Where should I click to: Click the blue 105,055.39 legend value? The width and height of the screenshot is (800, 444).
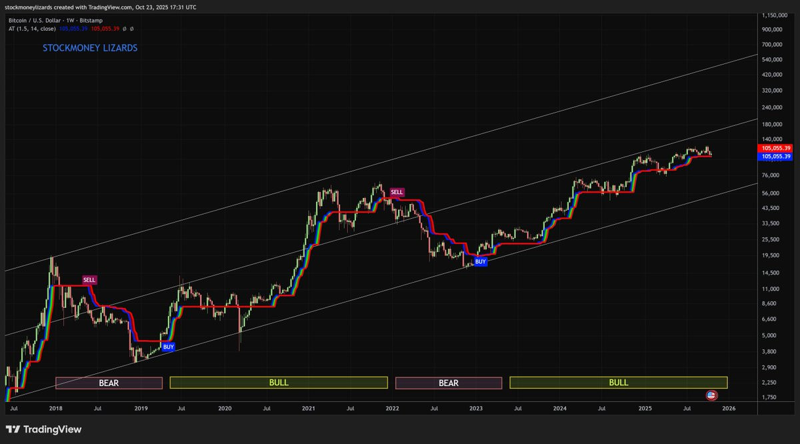[x=75, y=30]
